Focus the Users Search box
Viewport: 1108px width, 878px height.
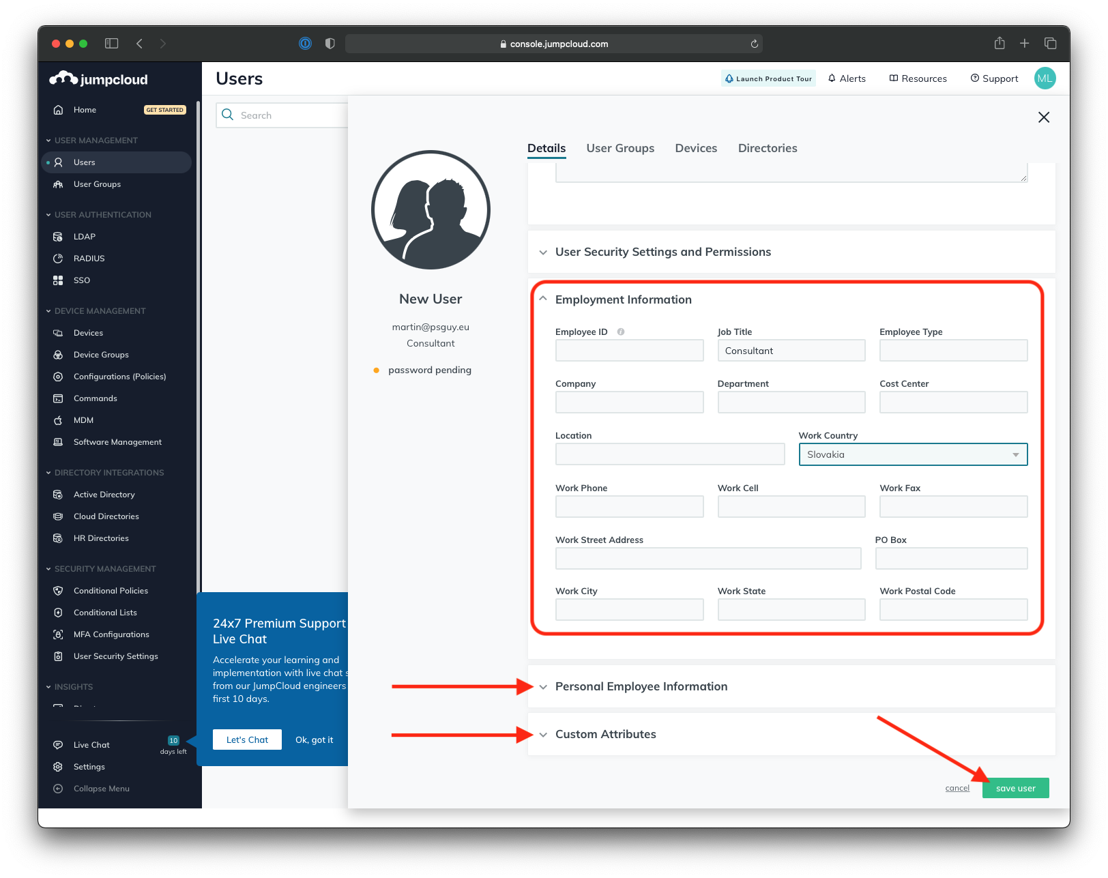pyautogui.click(x=282, y=115)
